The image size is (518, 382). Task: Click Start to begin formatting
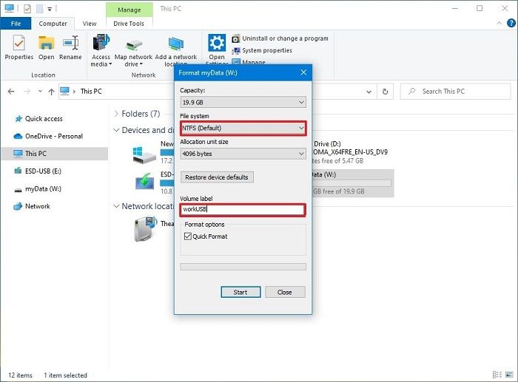[x=240, y=292]
